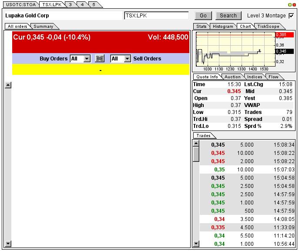This screenshot has width=299, height=251.
Task: Click the Yest value 0.385
Action: [x=286, y=98]
